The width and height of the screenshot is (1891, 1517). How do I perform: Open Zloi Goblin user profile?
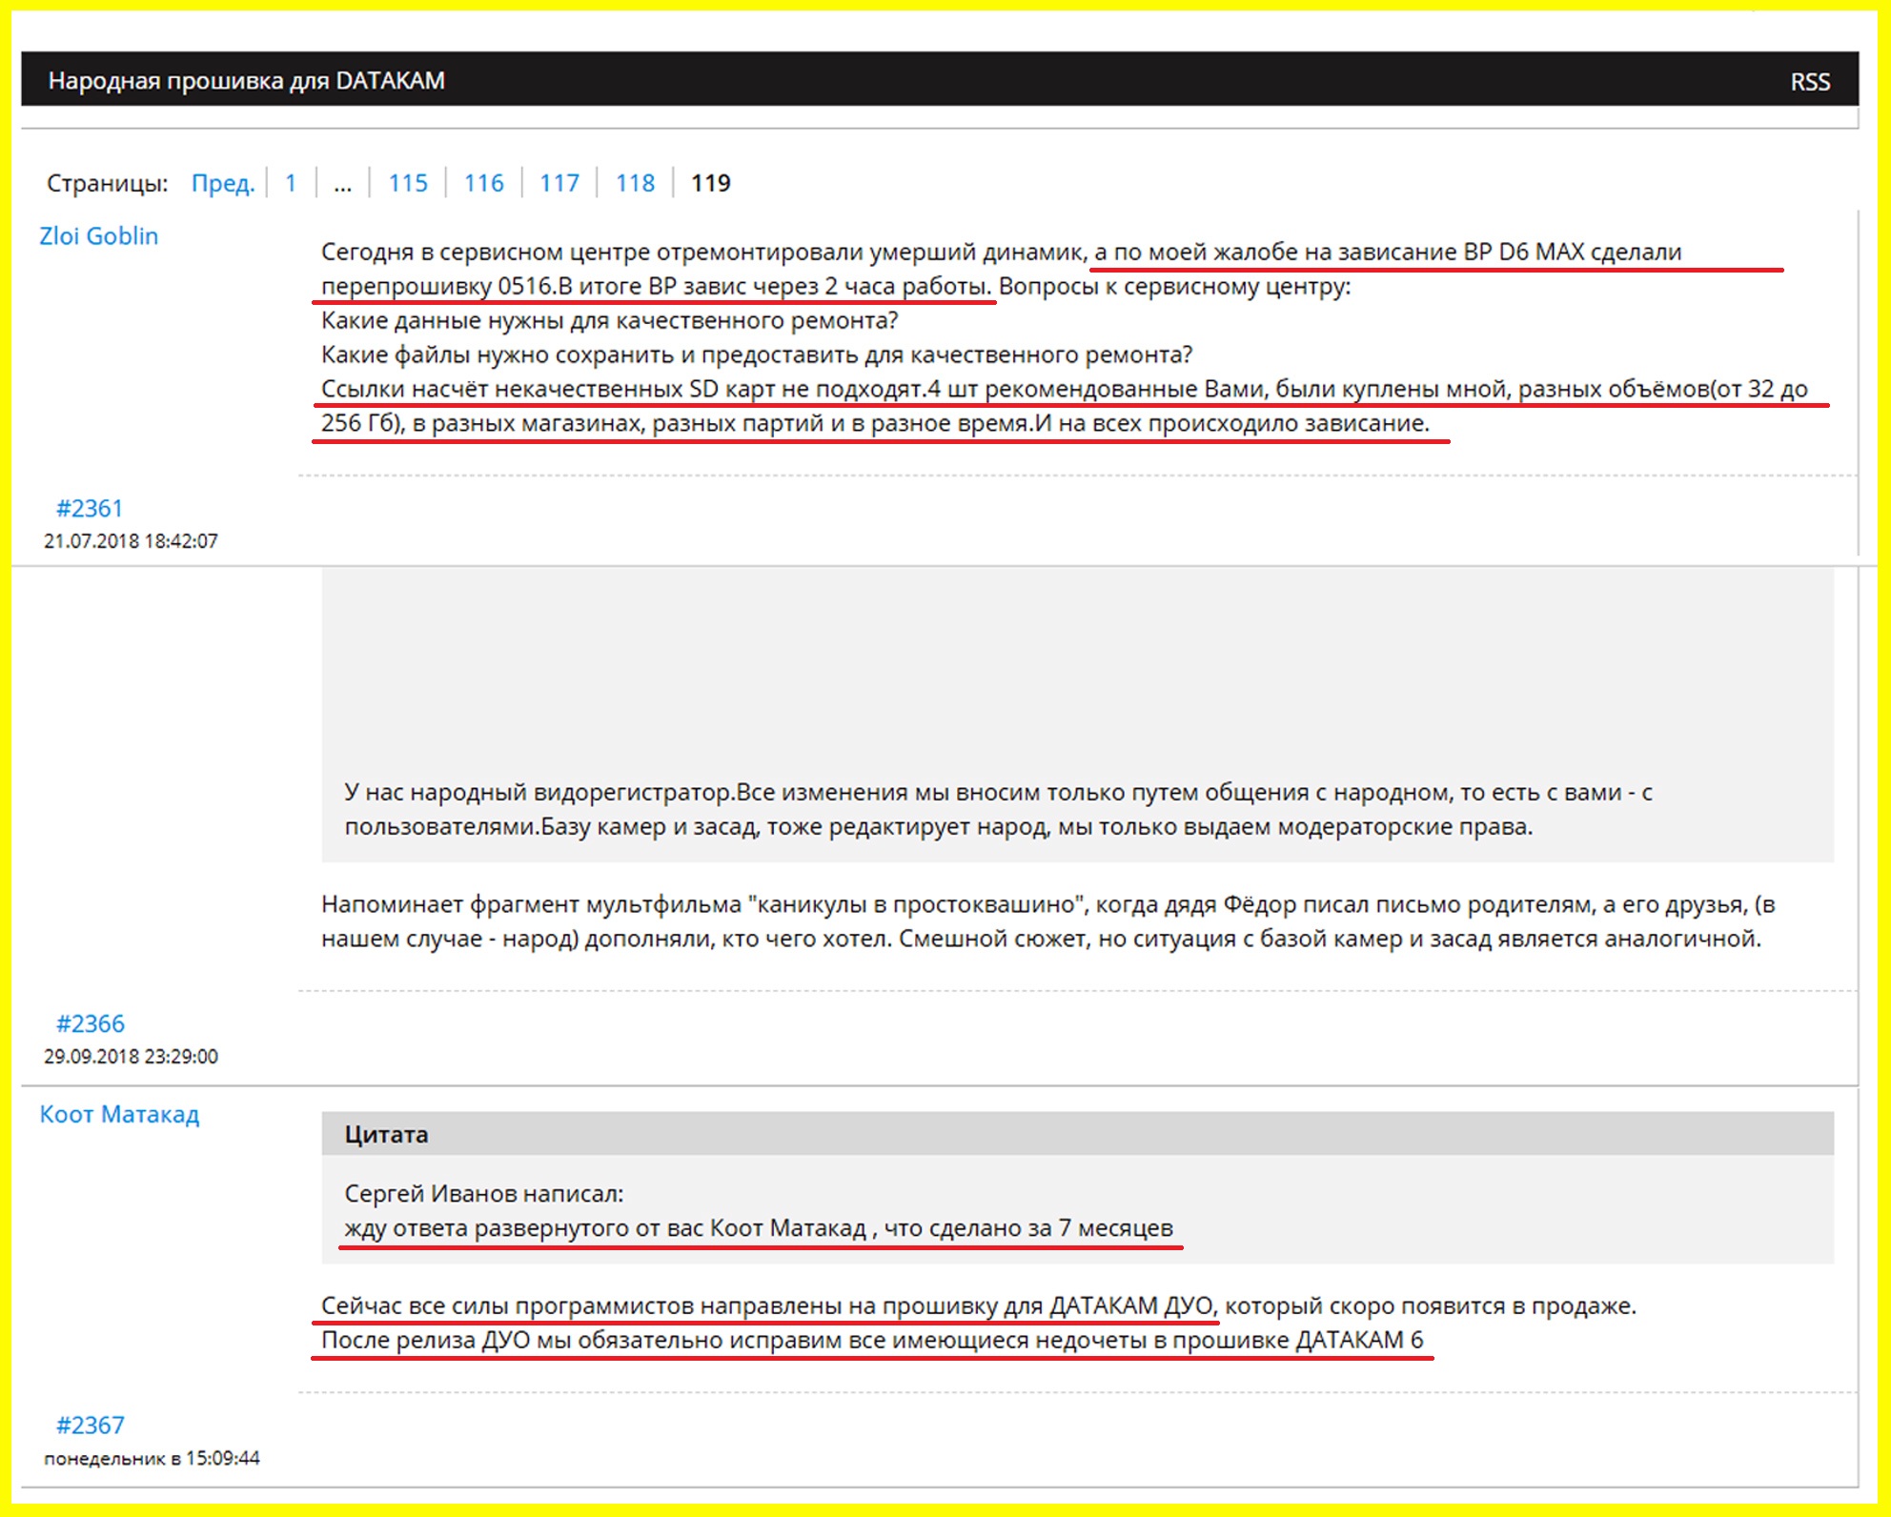click(x=99, y=236)
